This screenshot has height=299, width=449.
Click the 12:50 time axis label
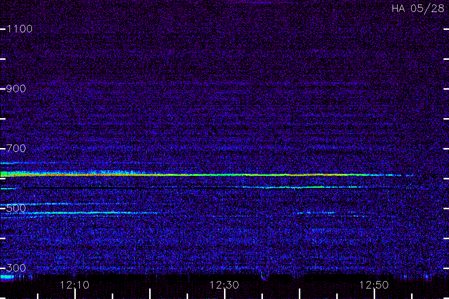coord(374,285)
